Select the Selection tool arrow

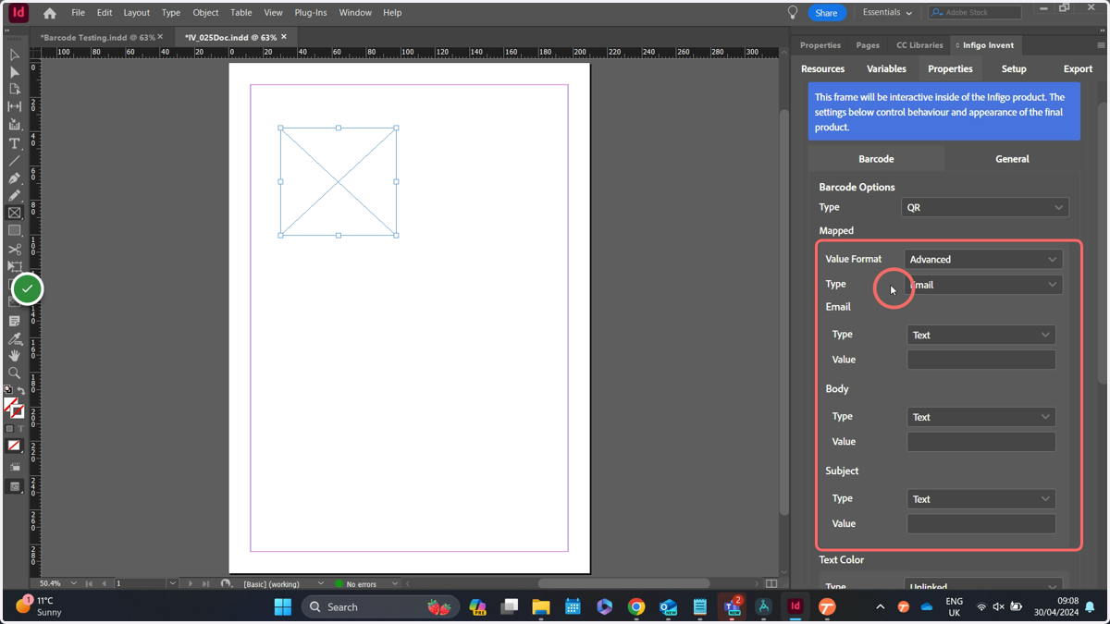click(x=15, y=55)
